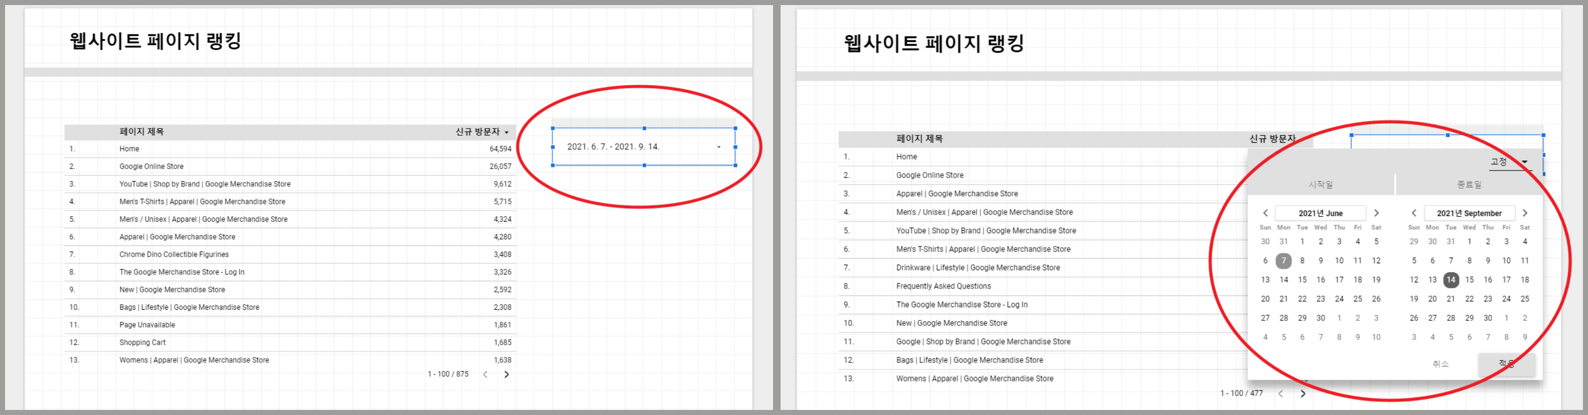Go to previous page in left table pagination
Image resolution: width=1588 pixels, height=415 pixels.
tap(485, 375)
